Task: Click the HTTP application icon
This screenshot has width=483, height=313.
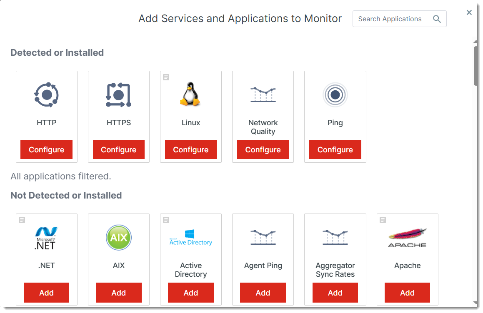Action: [x=47, y=95]
